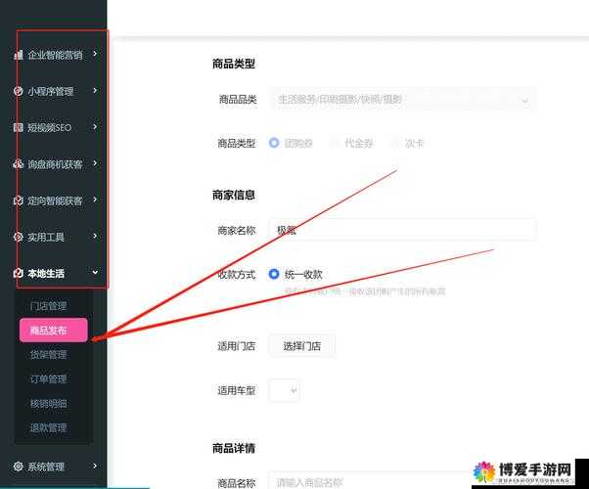Click the 系统管理 gear icon
Viewport: 589px width, 489px height.
pyautogui.click(x=18, y=467)
